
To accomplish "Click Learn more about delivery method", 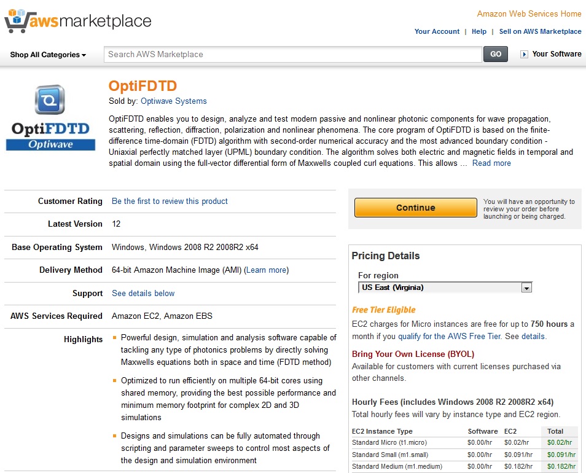I will pyautogui.click(x=267, y=270).
